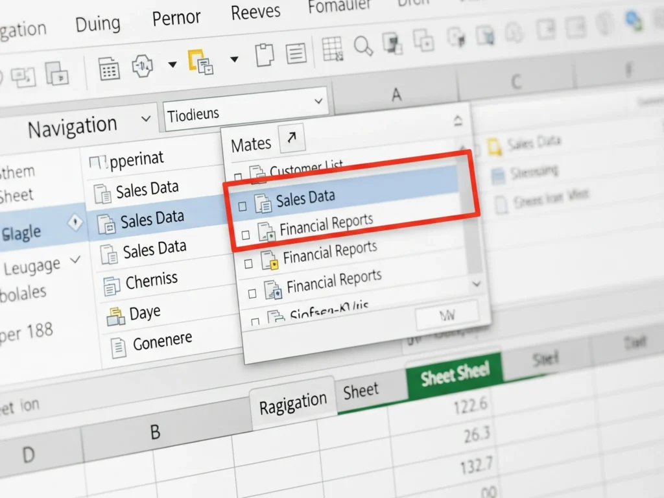Expand the Navigation panel chevron
664x498 pixels.
(x=144, y=119)
